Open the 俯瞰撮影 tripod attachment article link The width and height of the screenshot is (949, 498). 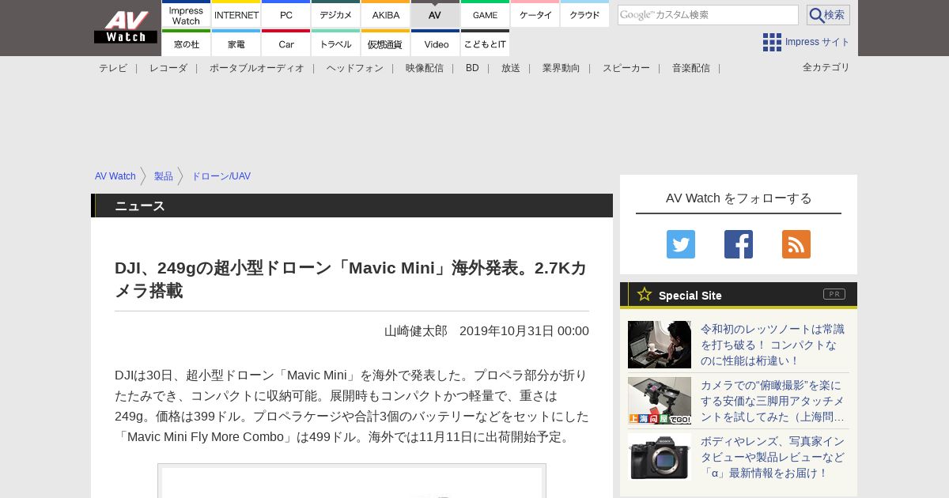(773, 401)
